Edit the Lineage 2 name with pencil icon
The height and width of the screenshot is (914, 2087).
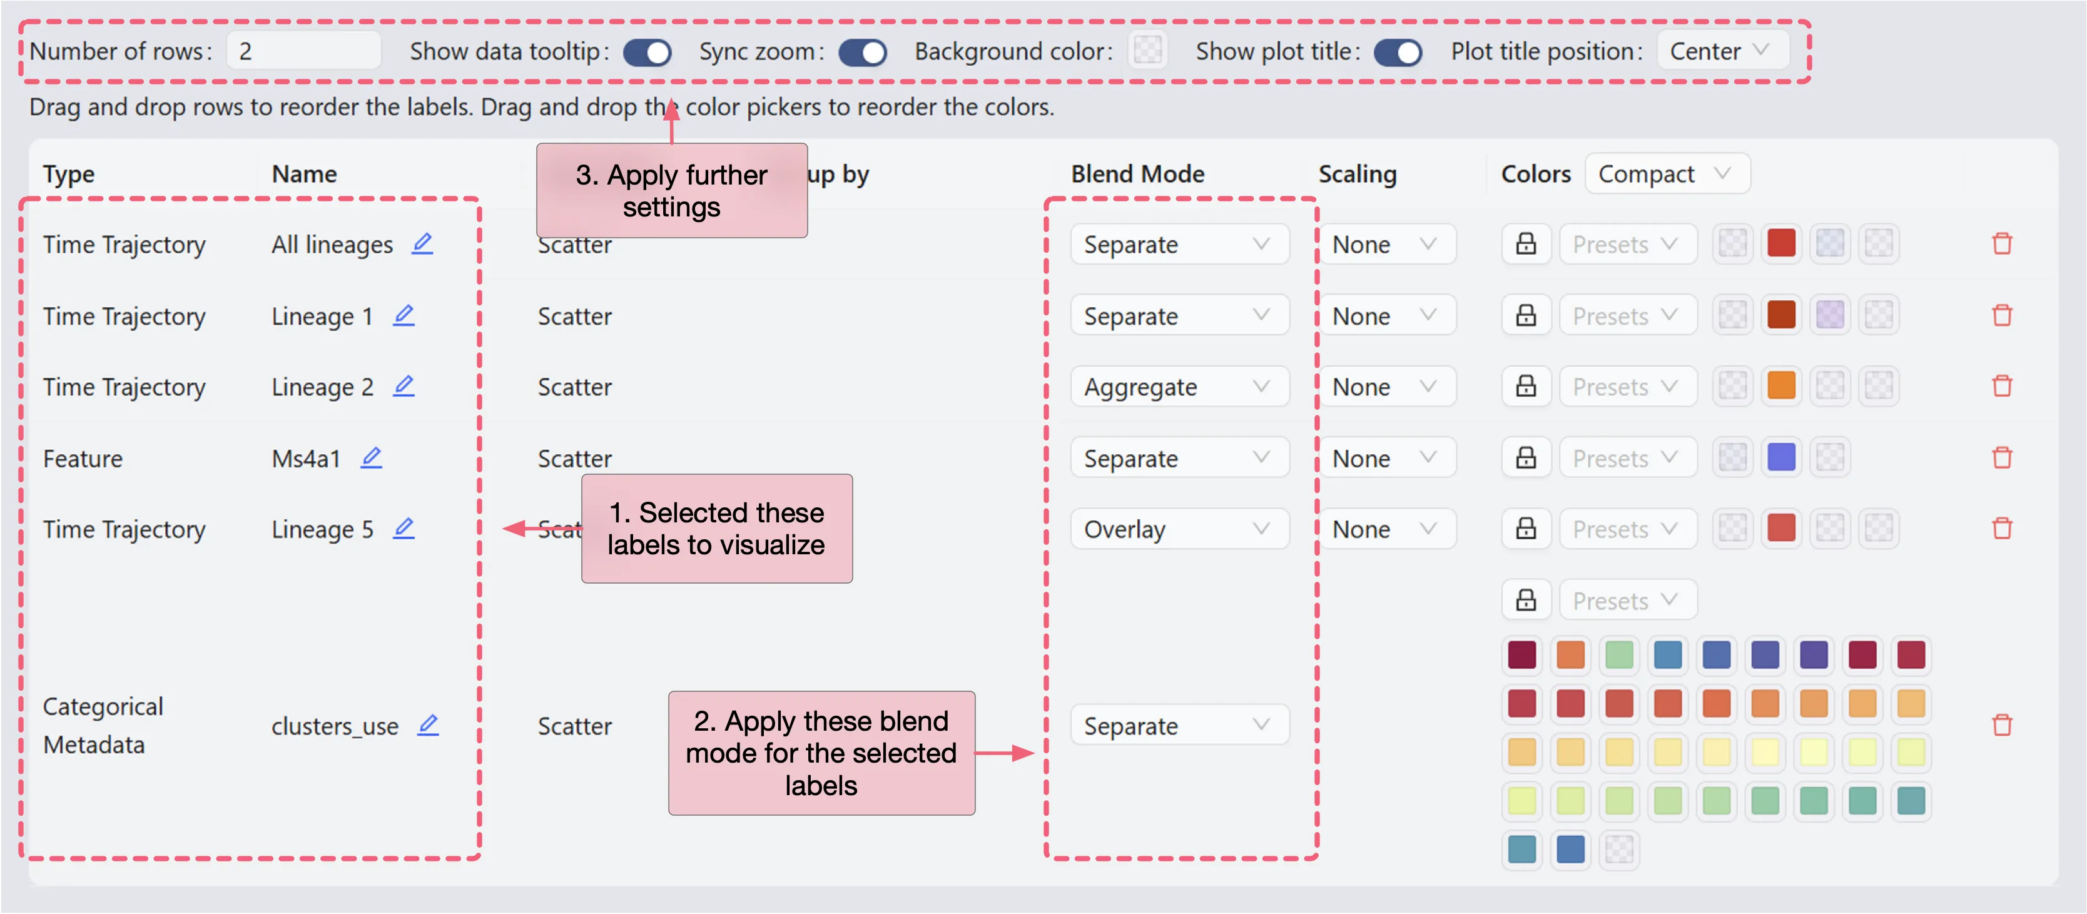(404, 387)
